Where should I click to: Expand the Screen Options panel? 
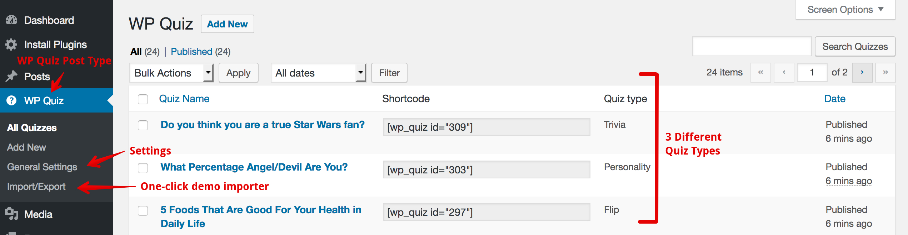845,10
